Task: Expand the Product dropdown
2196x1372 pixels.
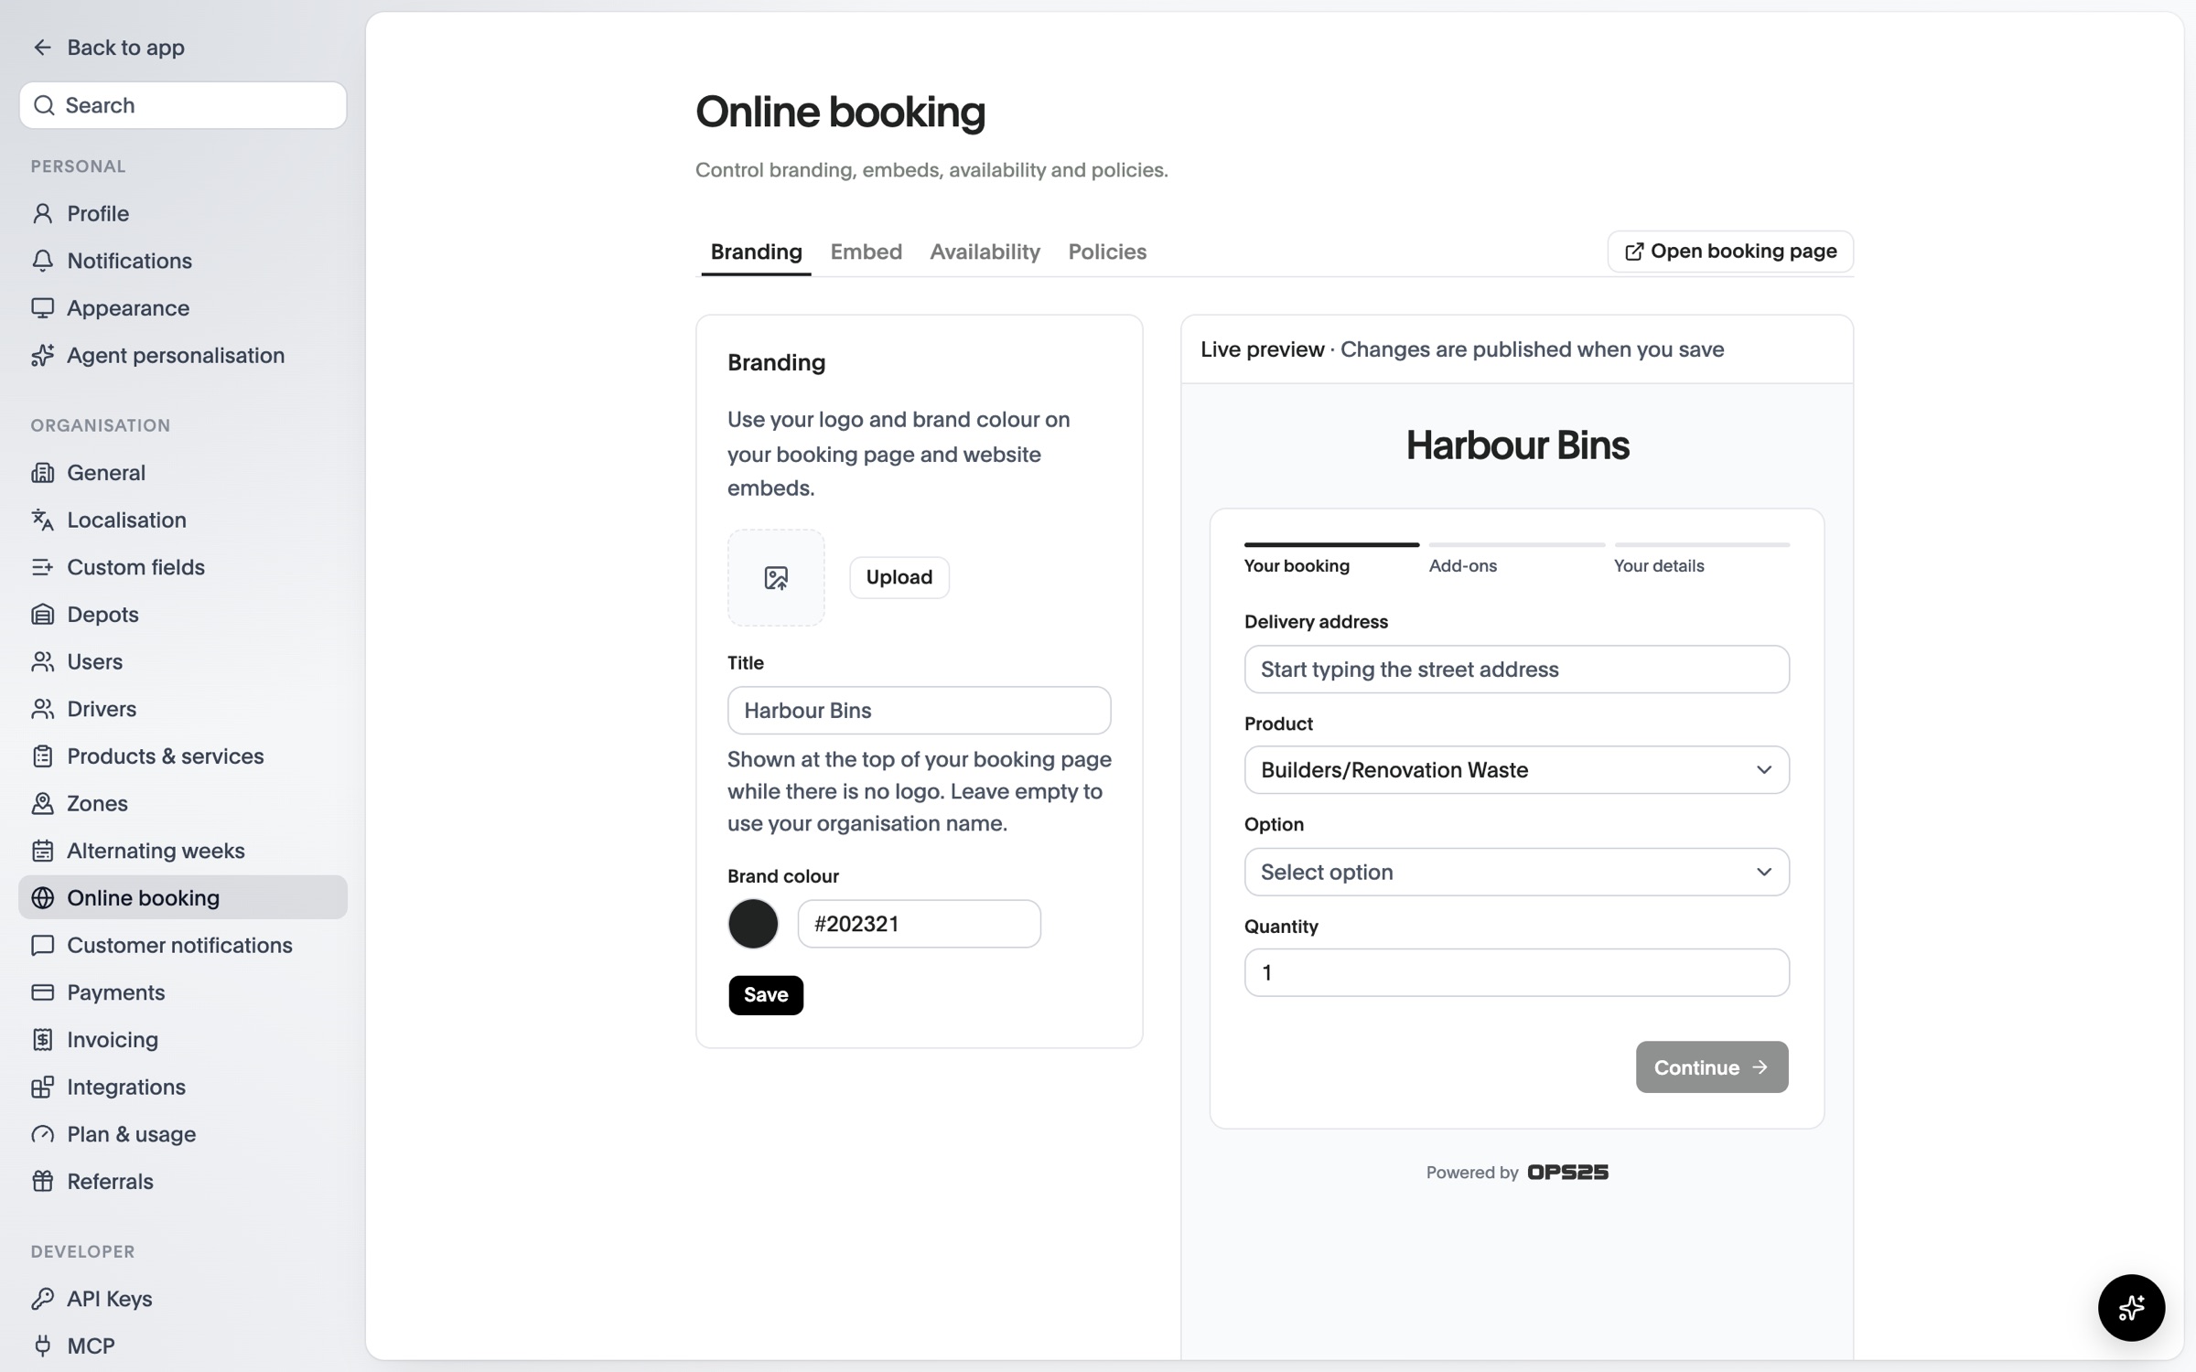Action: point(1516,770)
